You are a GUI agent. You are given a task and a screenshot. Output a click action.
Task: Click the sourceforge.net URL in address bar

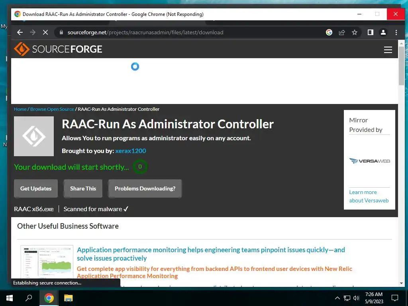pos(145,32)
